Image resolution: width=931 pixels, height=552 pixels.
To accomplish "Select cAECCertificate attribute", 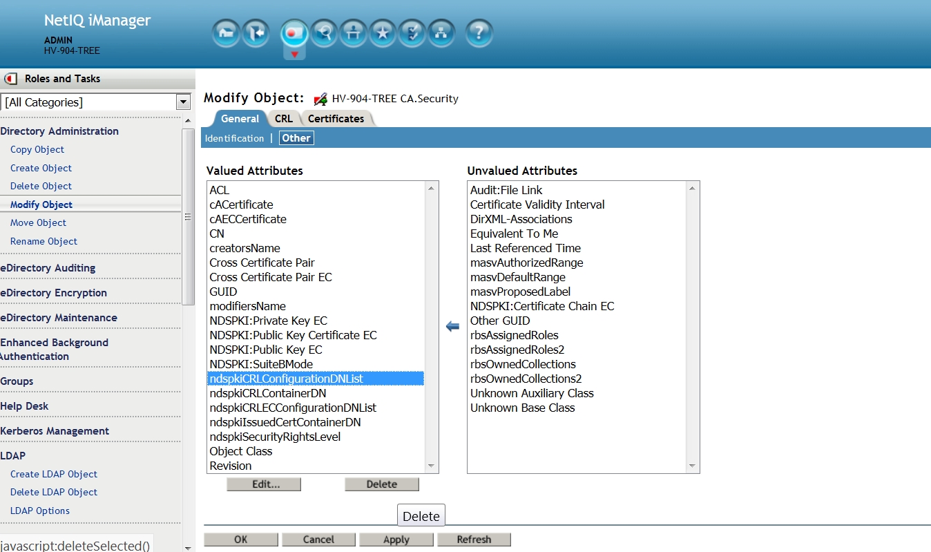I will (x=316, y=219).
